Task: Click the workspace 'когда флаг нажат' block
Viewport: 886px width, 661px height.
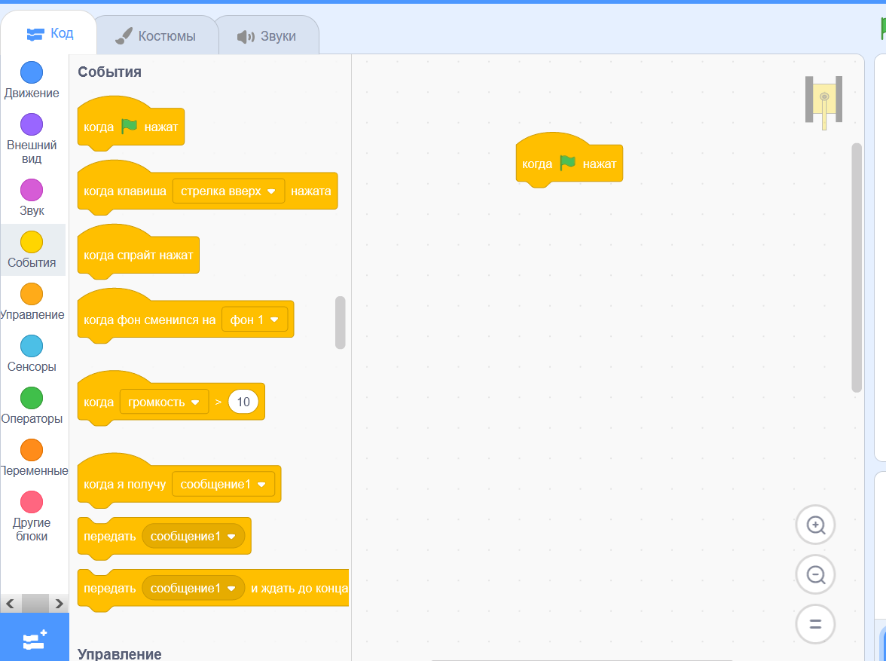Action: pos(570,161)
